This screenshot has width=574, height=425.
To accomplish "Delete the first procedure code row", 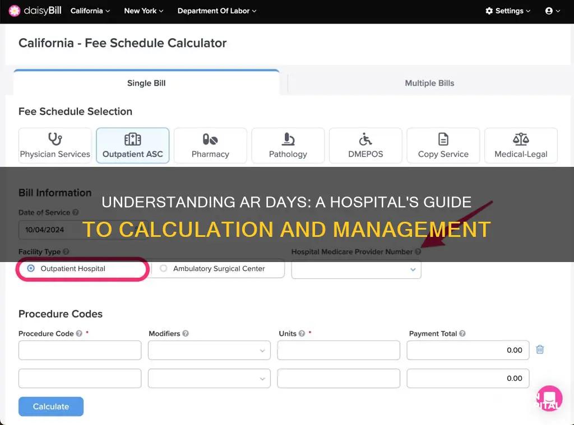I will pyautogui.click(x=540, y=349).
